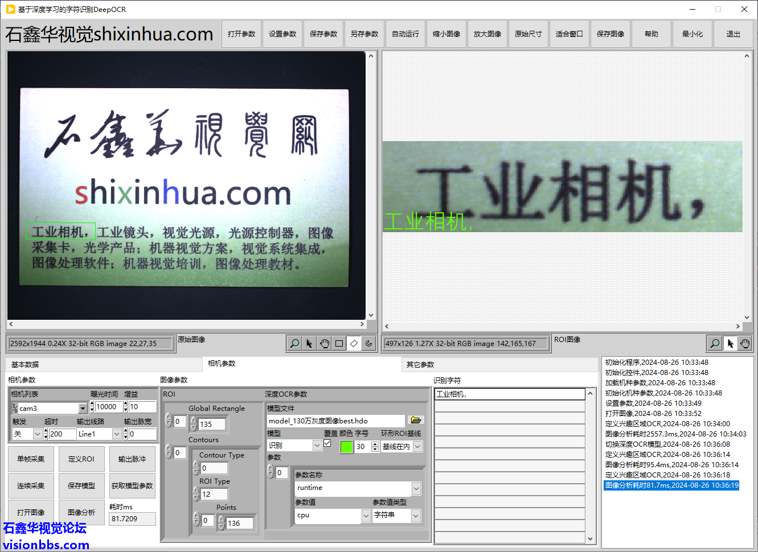Click the 帮助 toolbar button

pos(652,34)
